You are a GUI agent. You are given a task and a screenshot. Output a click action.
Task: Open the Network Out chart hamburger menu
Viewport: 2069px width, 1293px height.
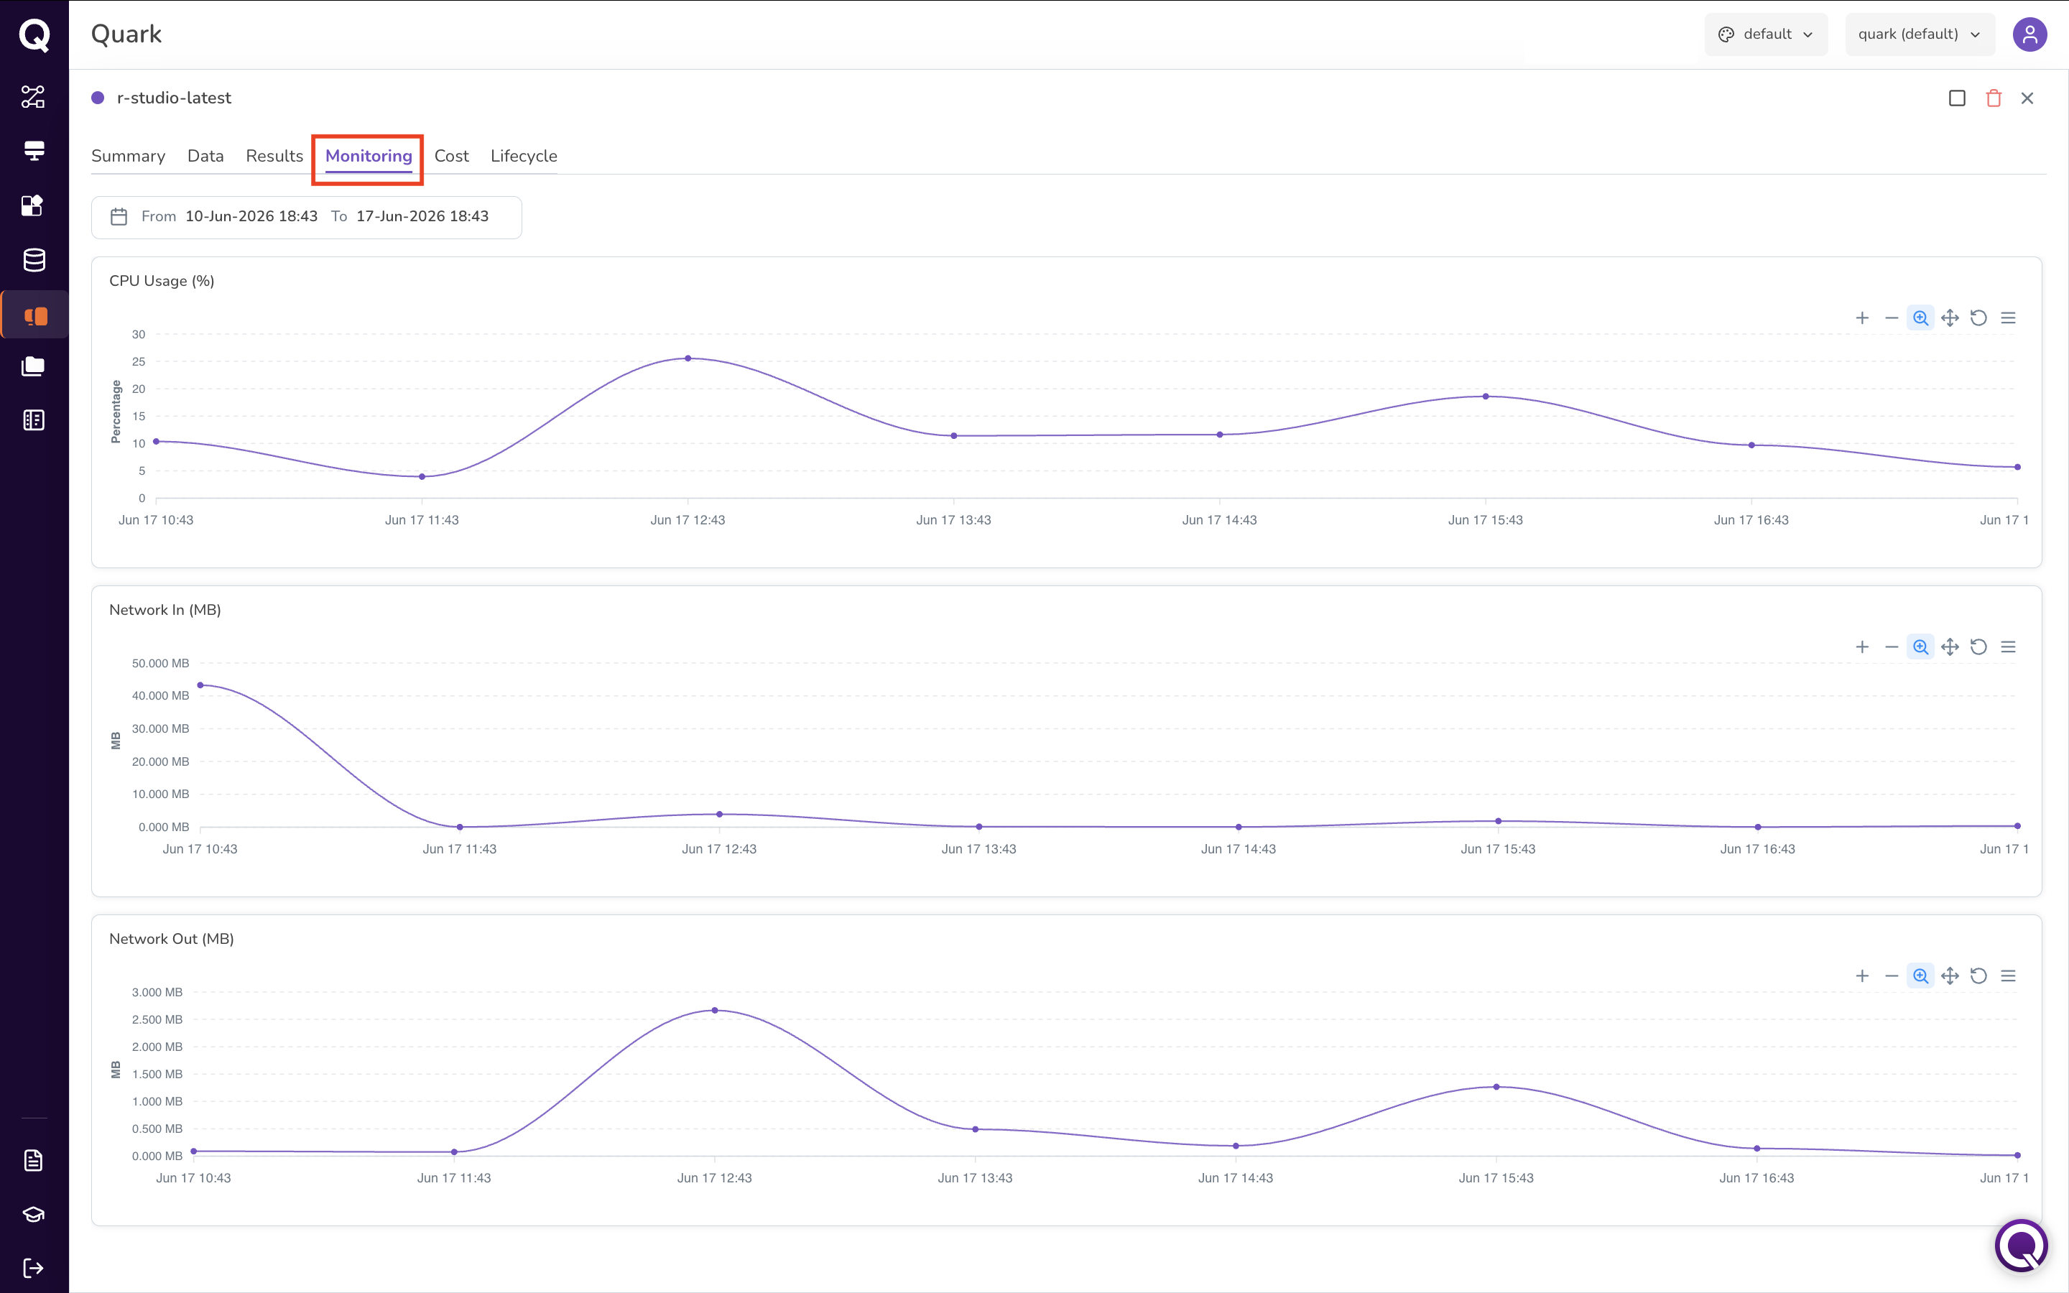point(2009,975)
